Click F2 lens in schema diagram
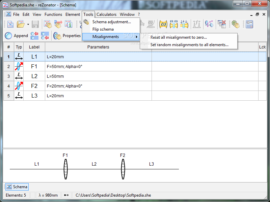This screenshot has width=270, height=202. (x=123, y=169)
